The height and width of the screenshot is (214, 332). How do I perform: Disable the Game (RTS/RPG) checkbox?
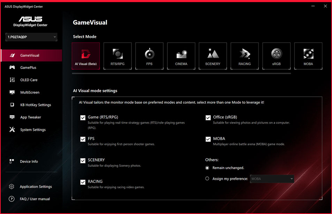[83, 117]
